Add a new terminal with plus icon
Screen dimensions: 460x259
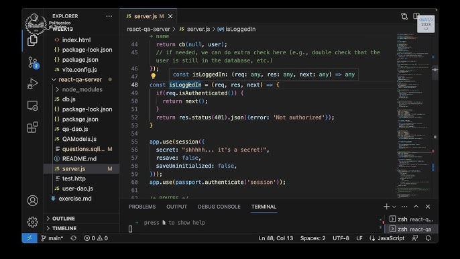386,207
